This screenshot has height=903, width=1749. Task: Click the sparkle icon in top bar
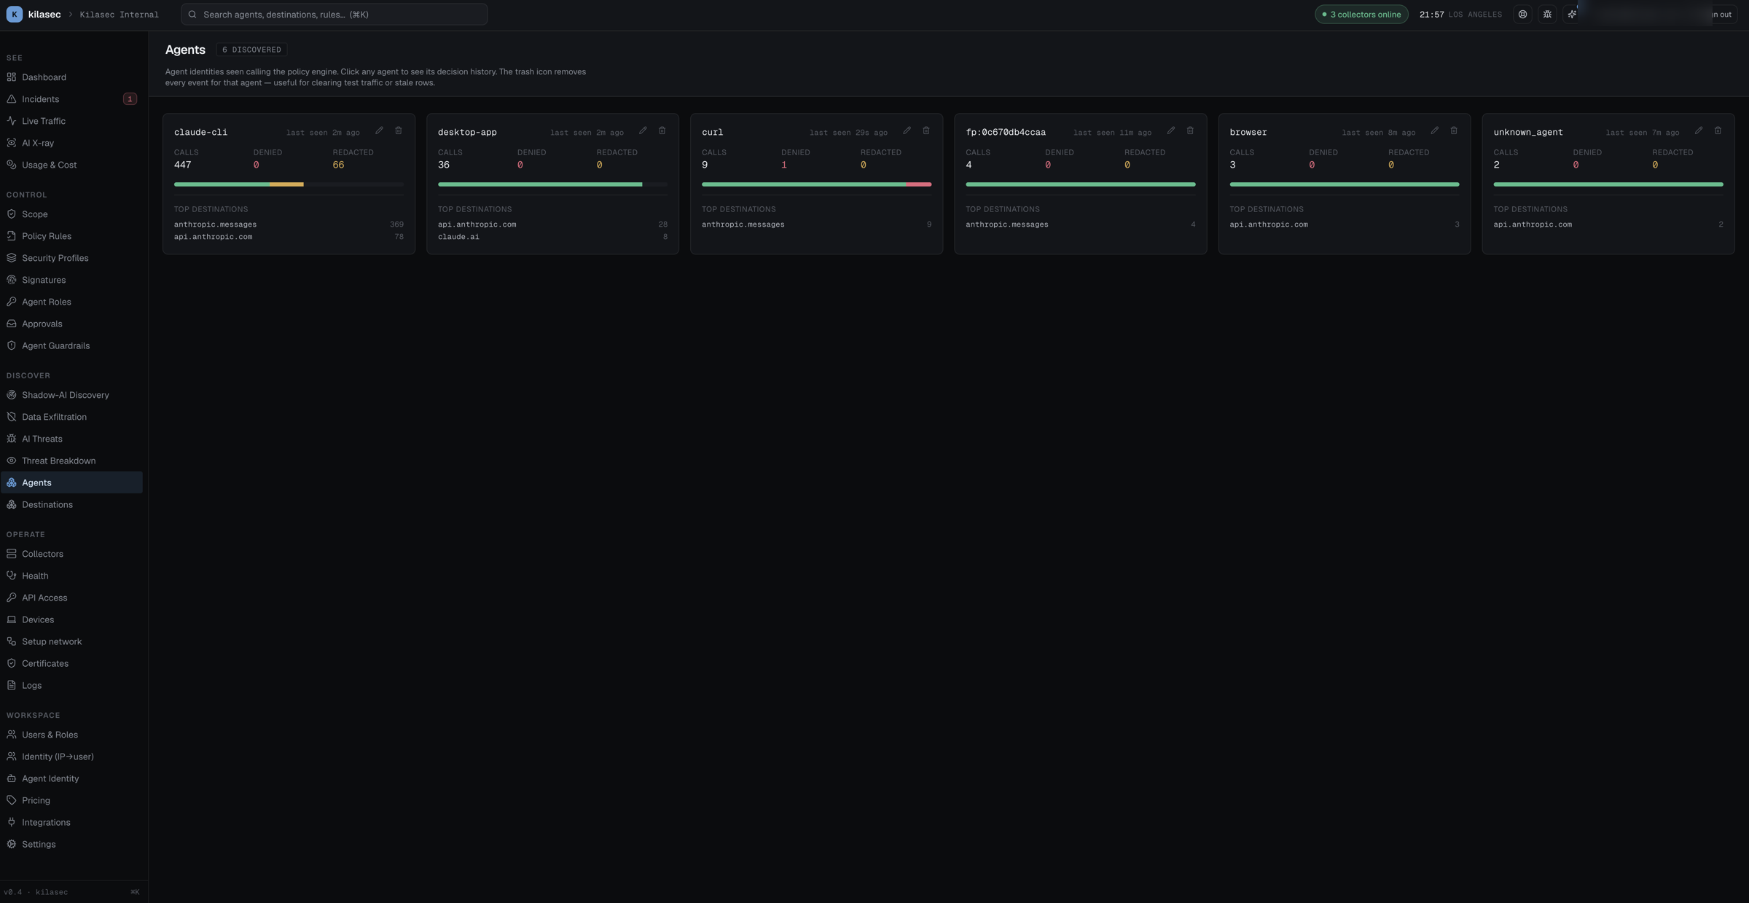pyautogui.click(x=1572, y=15)
